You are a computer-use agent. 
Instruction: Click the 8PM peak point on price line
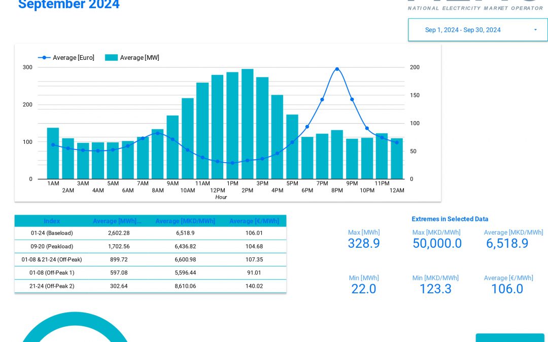click(337, 69)
